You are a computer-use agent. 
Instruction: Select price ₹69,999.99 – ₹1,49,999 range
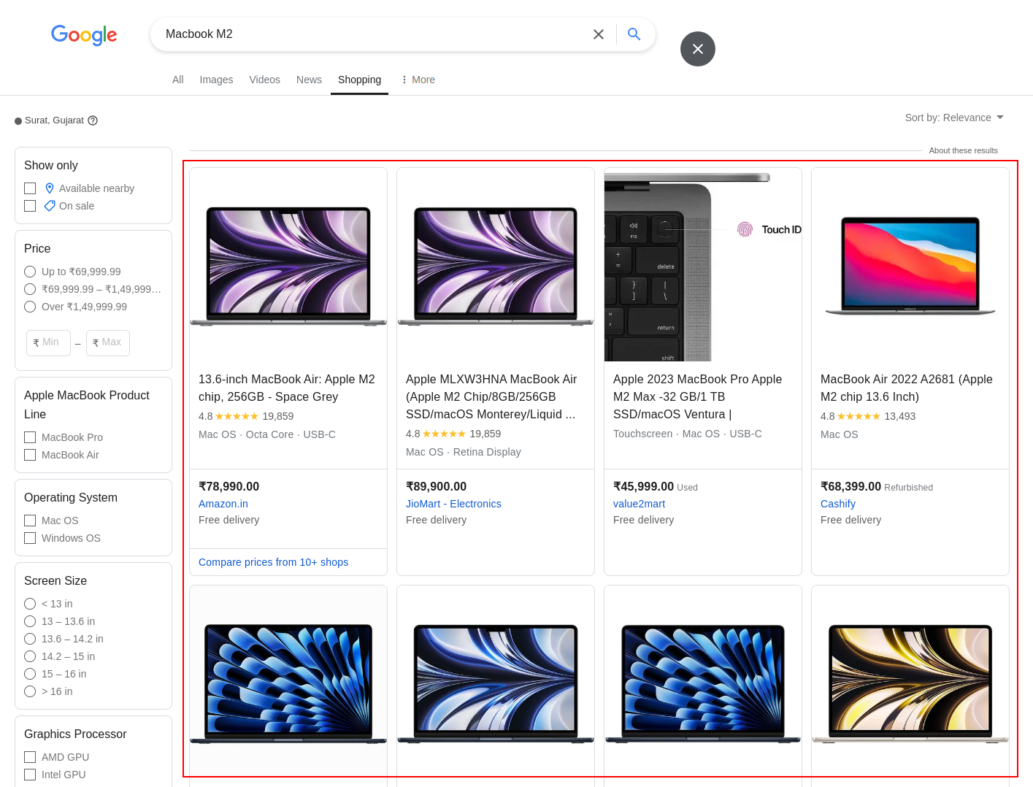coord(30,289)
